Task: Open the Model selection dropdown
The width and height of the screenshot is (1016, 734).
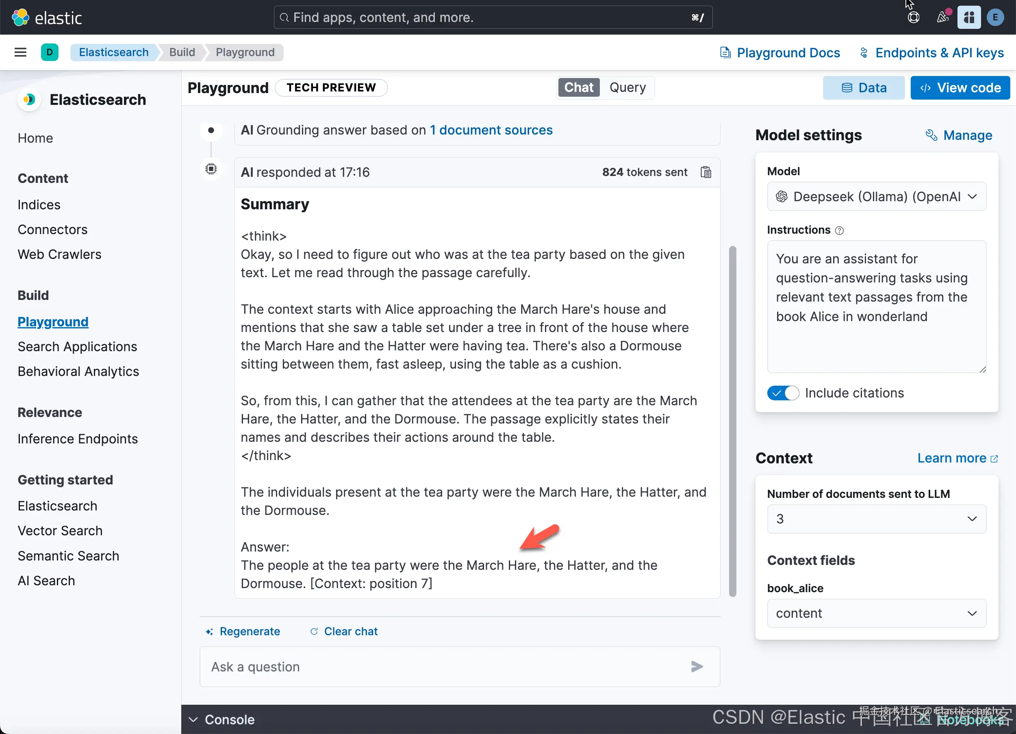Action: [876, 196]
